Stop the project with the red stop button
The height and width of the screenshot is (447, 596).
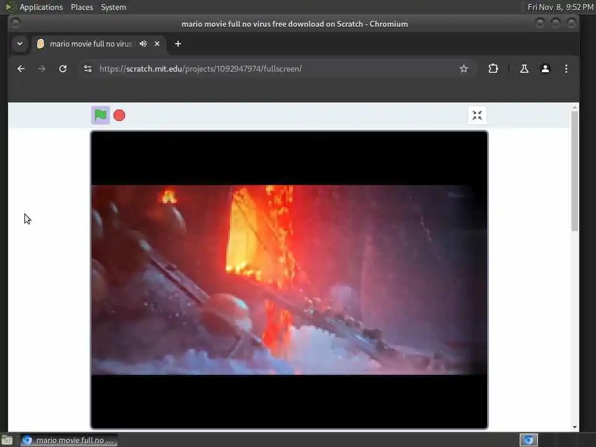coord(119,115)
